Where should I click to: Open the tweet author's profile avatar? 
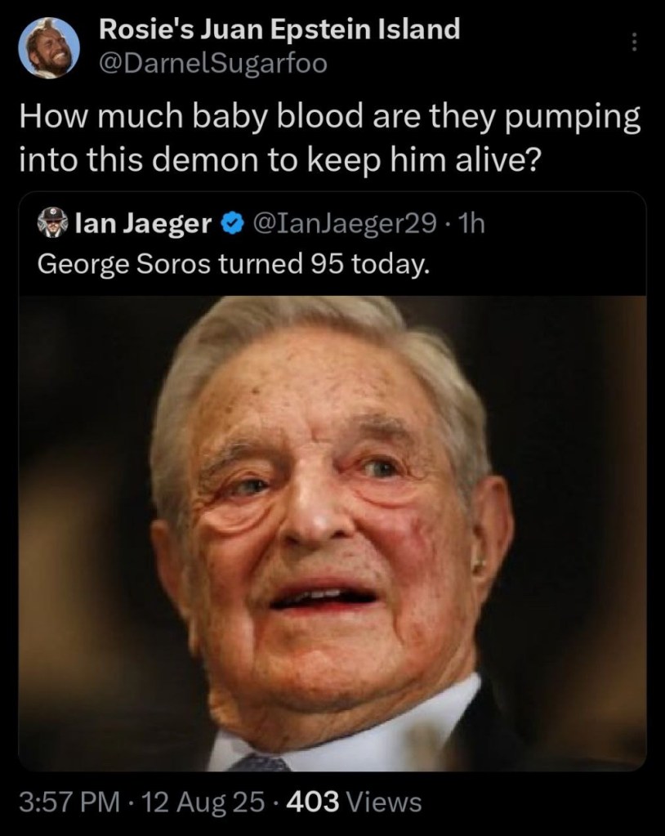pyautogui.click(x=48, y=47)
